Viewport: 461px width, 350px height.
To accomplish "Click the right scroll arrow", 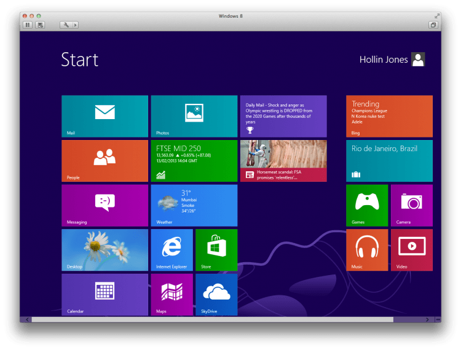I will pyautogui.click(x=427, y=319).
